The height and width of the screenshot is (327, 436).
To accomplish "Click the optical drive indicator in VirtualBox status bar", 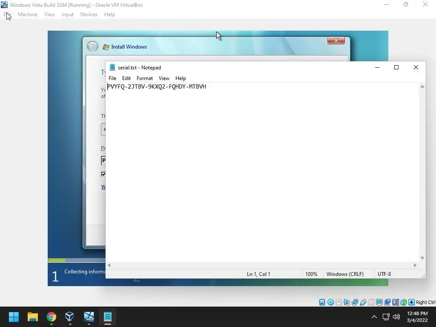I will pyautogui.click(x=330, y=302).
